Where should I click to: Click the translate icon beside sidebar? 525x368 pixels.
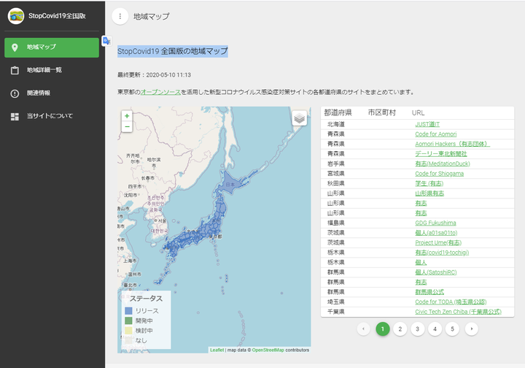coord(106,41)
